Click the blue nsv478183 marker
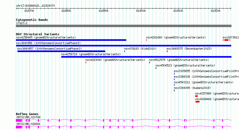Viewport: 239px width, 130px height. (x=125, y=51)
